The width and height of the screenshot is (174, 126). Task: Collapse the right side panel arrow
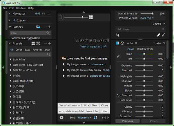(171, 67)
